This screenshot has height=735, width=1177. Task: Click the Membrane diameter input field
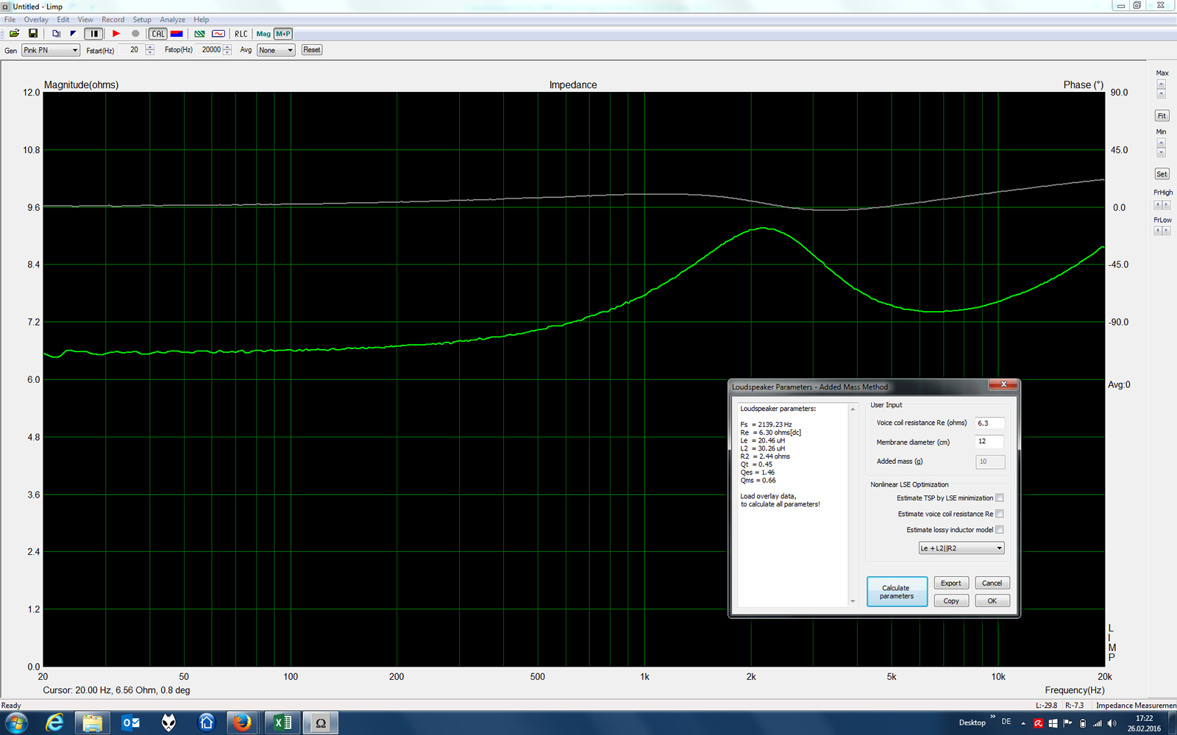tap(989, 442)
